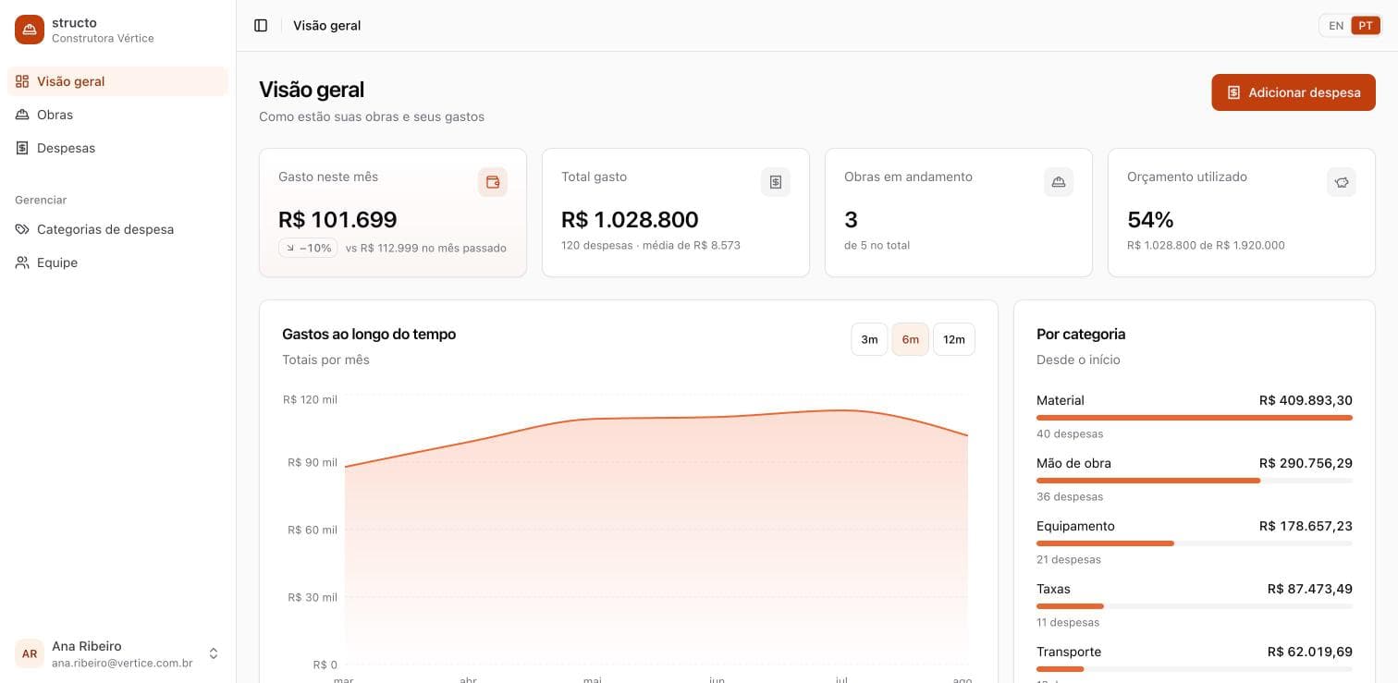This screenshot has height=683, width=1398.
Task: Toggle the sidebar collapse icon
Action: [261, 26]
